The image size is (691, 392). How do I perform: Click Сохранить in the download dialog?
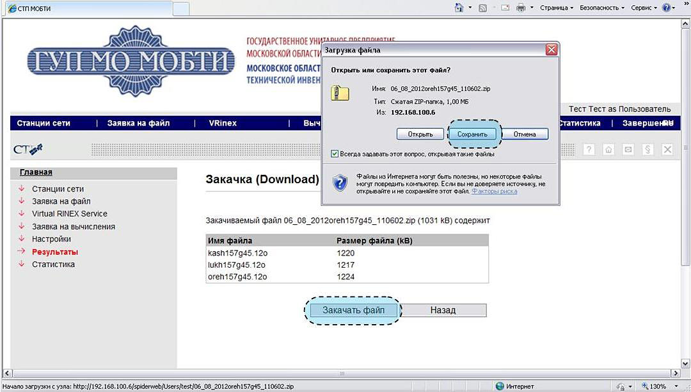pos(472,134)
